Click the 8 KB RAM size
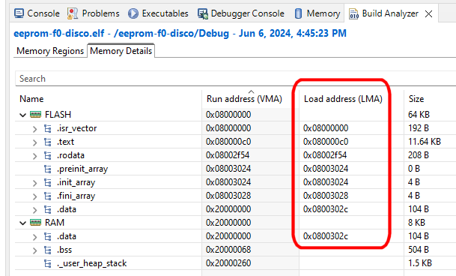Viewport: 456px width, 276px height. pos(416,223)
